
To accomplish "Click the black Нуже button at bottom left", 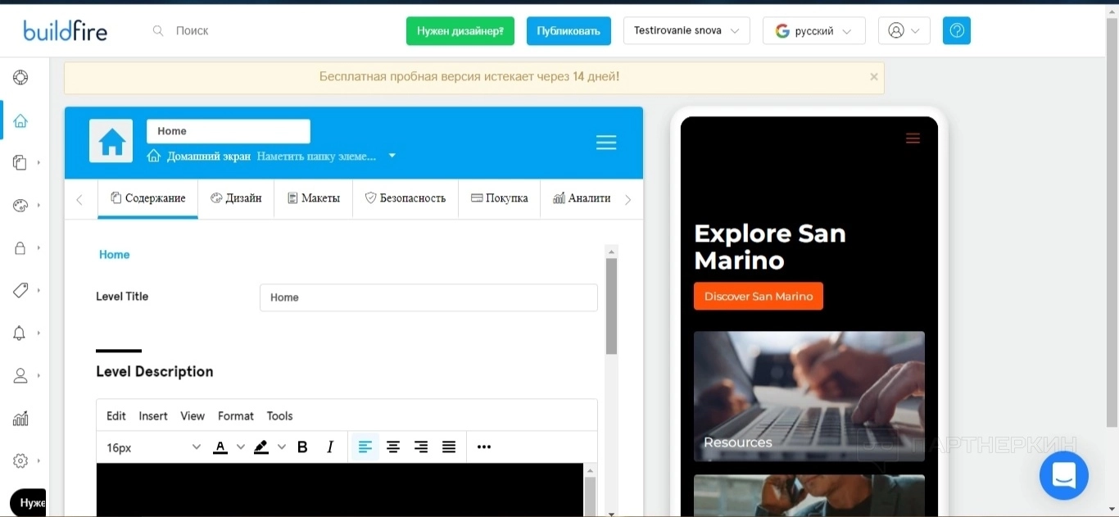I will [28, 503].
